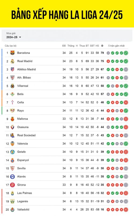Sort by the HS column header
The width and height of the screenshot is (134, 216).
click(x=97, y=46)
